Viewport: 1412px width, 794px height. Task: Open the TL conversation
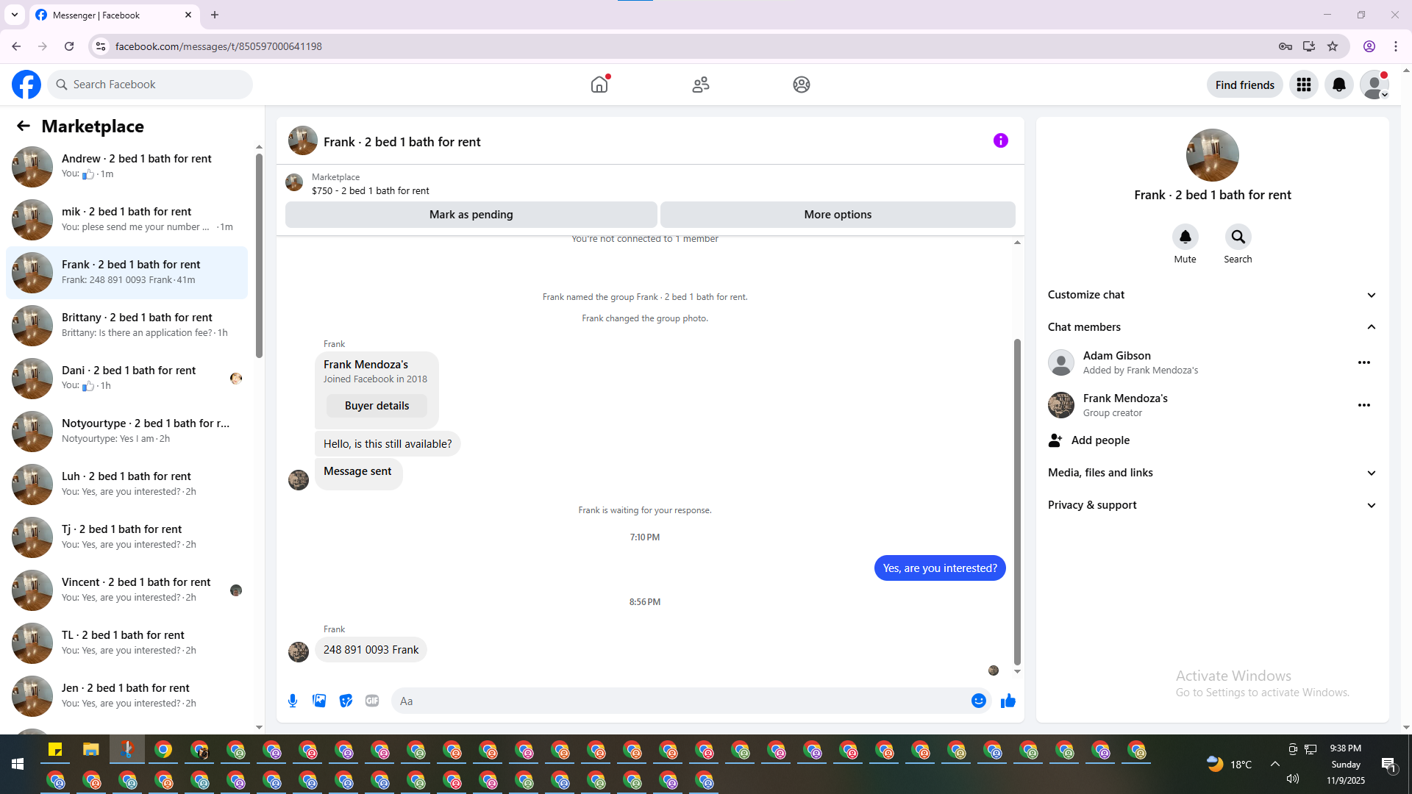pyautogui.click(x=126, y=643)
